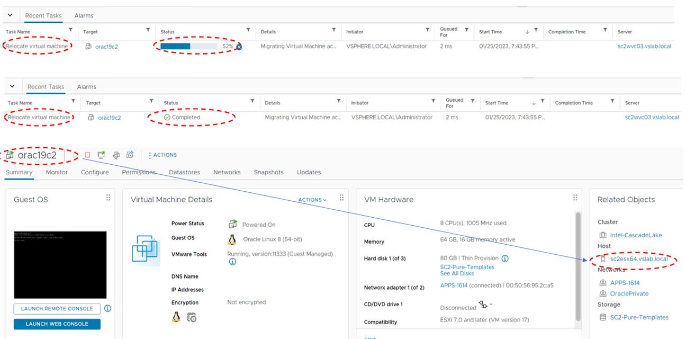
Task: Open the Snapshots tab
Action: click(x=268, y=172)
